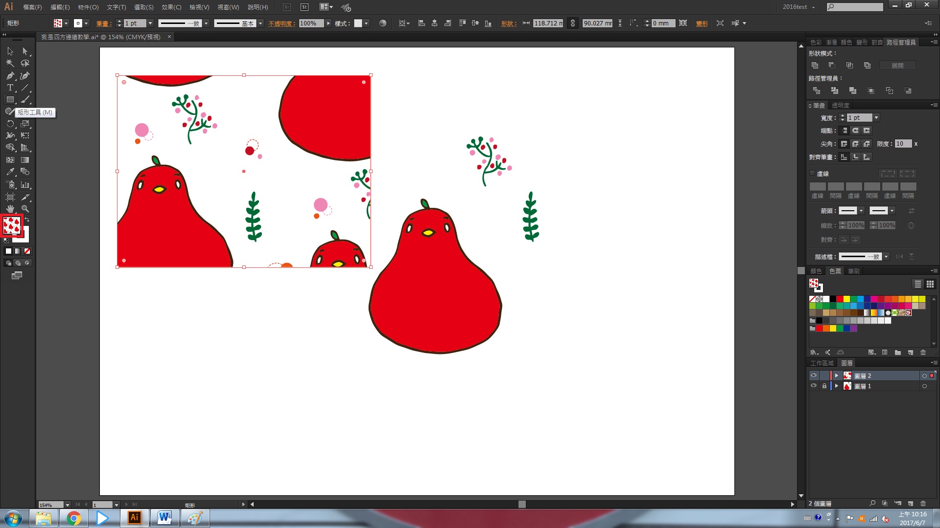940x528 pixels.
Task: Click Unite shape mode in Pathfinder
Action: [x=815, y=66]
